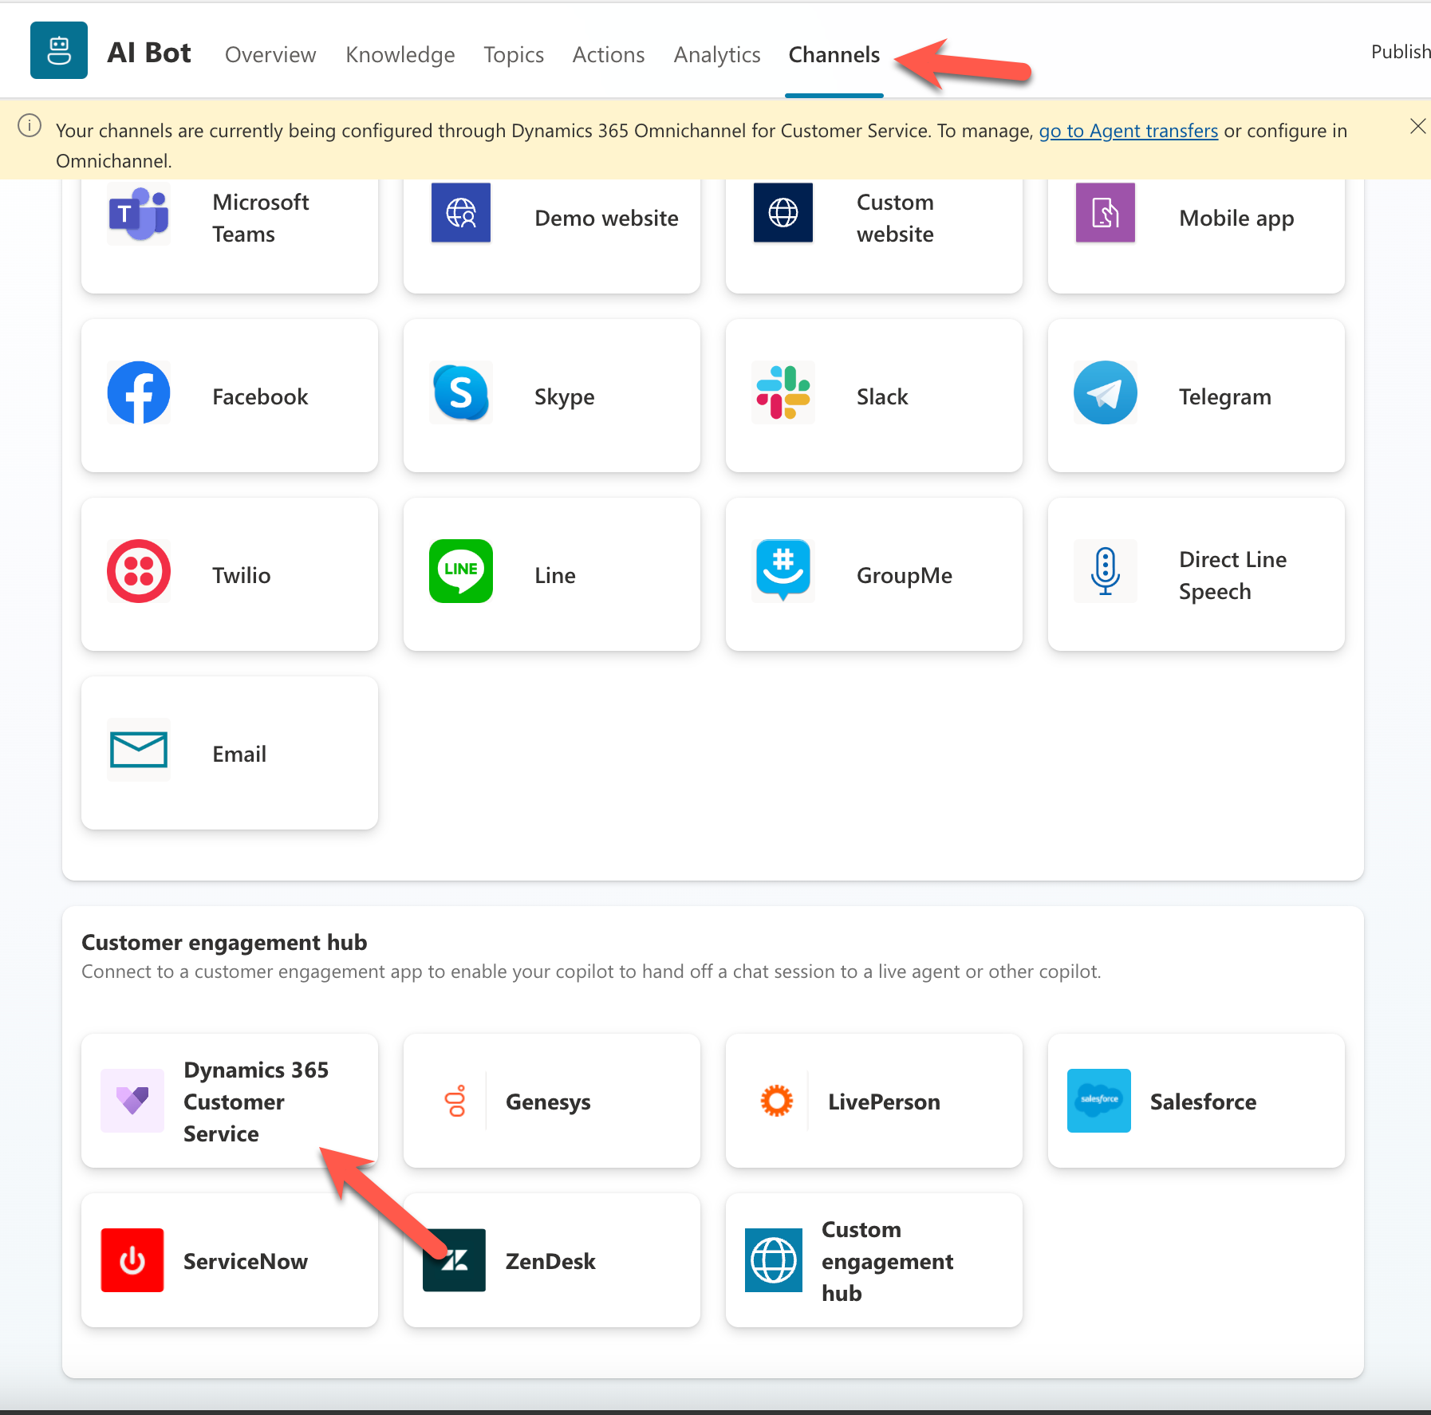Select the Telegram logo icon

pyautogui.click(x=1106, y=392)
